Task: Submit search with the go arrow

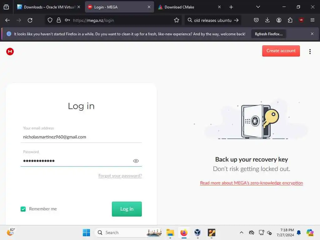Action: [236, 20]
